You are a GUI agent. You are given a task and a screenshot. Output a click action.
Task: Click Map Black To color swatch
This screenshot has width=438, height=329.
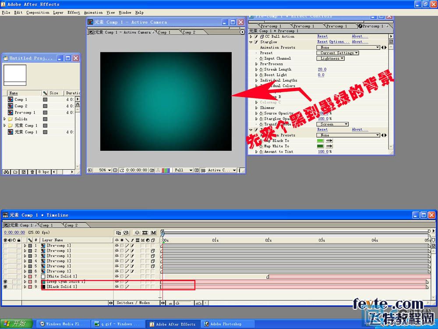[x=320, y=141]
